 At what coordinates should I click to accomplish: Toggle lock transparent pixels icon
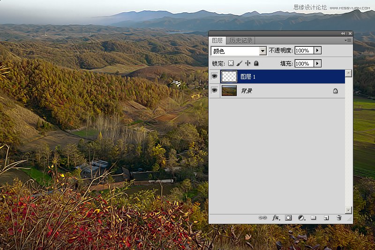pyautogui.click(x=231, y=63)
